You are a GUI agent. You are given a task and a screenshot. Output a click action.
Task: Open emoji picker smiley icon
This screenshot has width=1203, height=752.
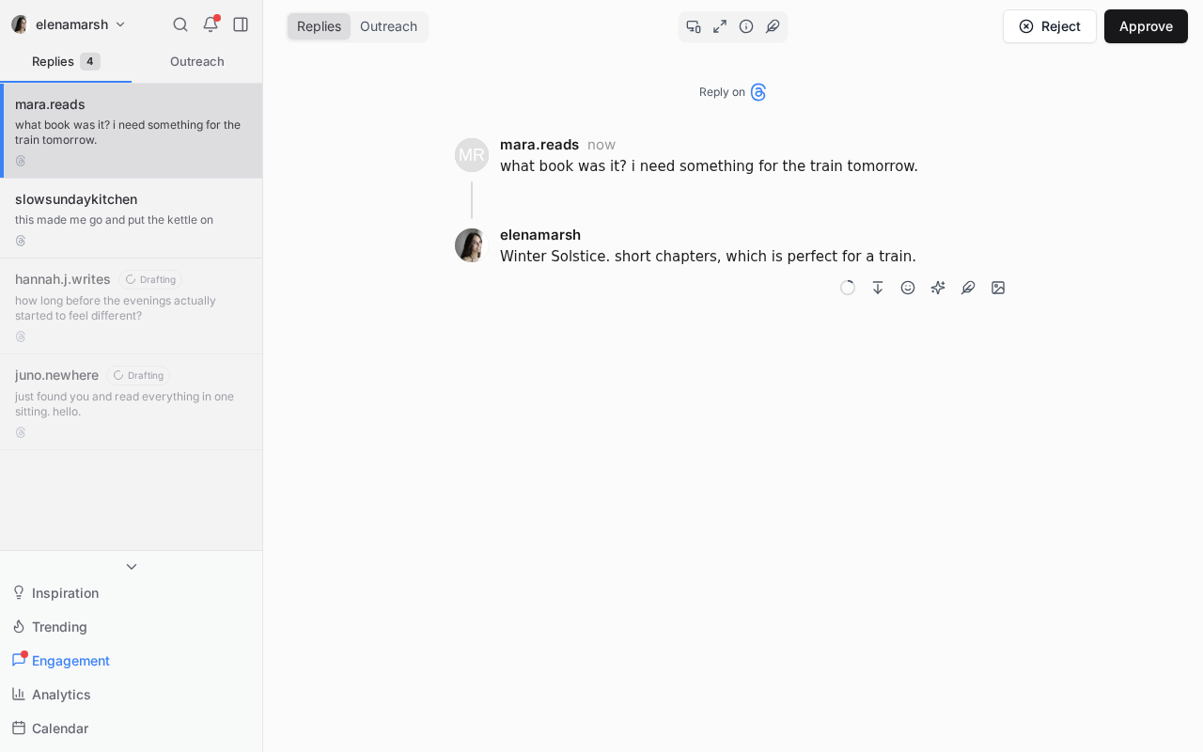[x=908, y=288]
